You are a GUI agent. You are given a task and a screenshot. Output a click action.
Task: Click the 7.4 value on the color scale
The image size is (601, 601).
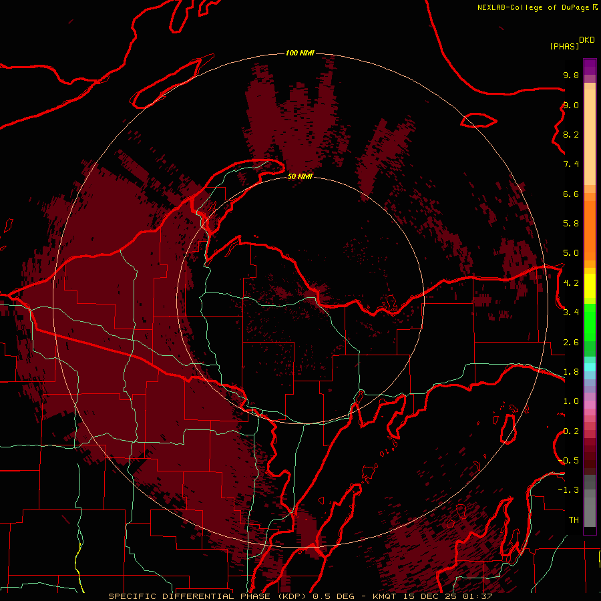coord(571,164)
